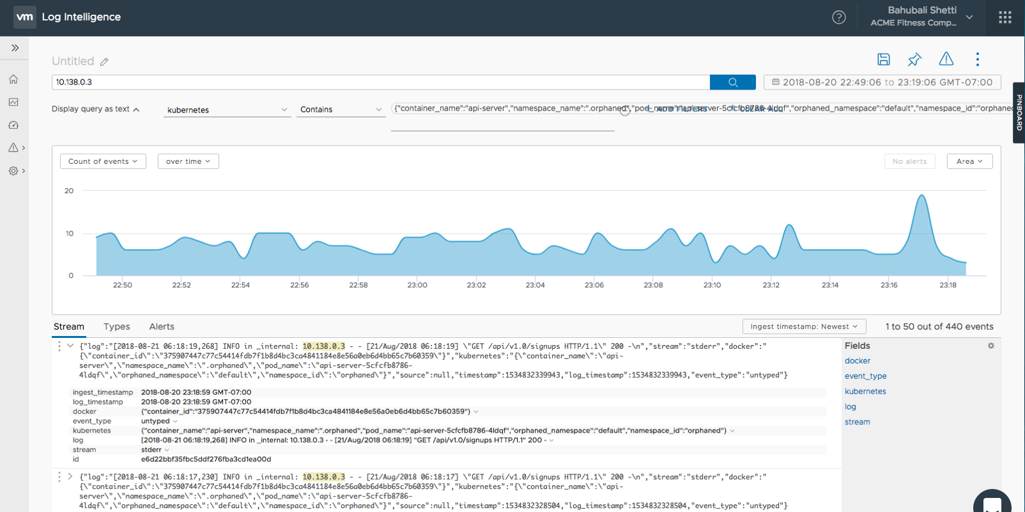Open the Alerts triangle sidebar icon
The width and height of the screenshot is (1025, 512).
pos(13,148)
